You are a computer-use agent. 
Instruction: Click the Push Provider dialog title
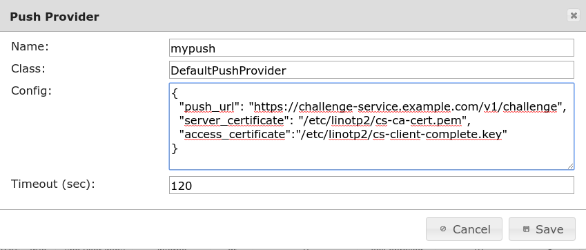tap(55, 17)
